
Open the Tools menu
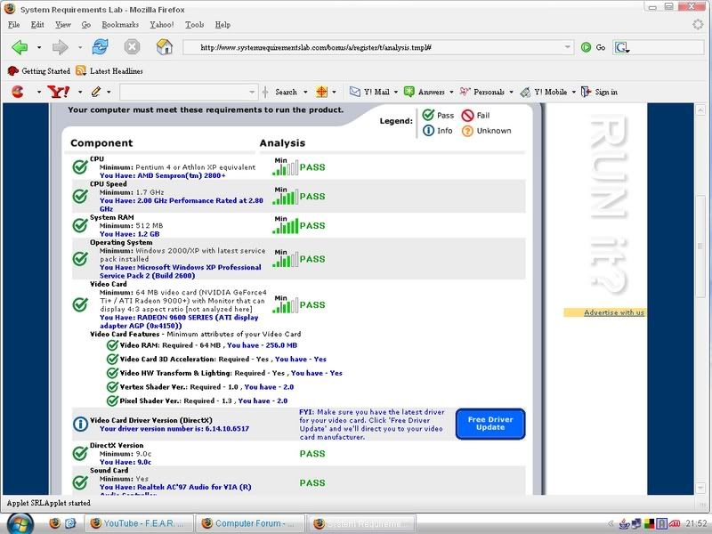(x=194, y=25)
